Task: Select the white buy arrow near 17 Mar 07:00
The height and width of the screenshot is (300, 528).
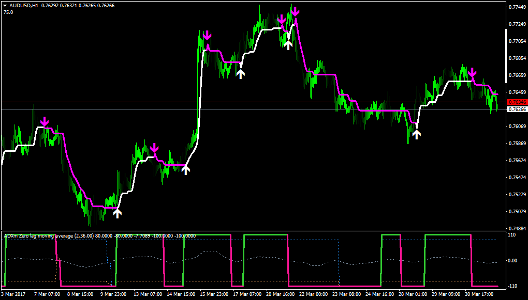Action: click(x=240, y=74)
